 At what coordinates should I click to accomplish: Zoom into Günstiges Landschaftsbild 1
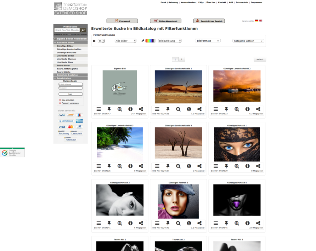[x=178, y=109]
